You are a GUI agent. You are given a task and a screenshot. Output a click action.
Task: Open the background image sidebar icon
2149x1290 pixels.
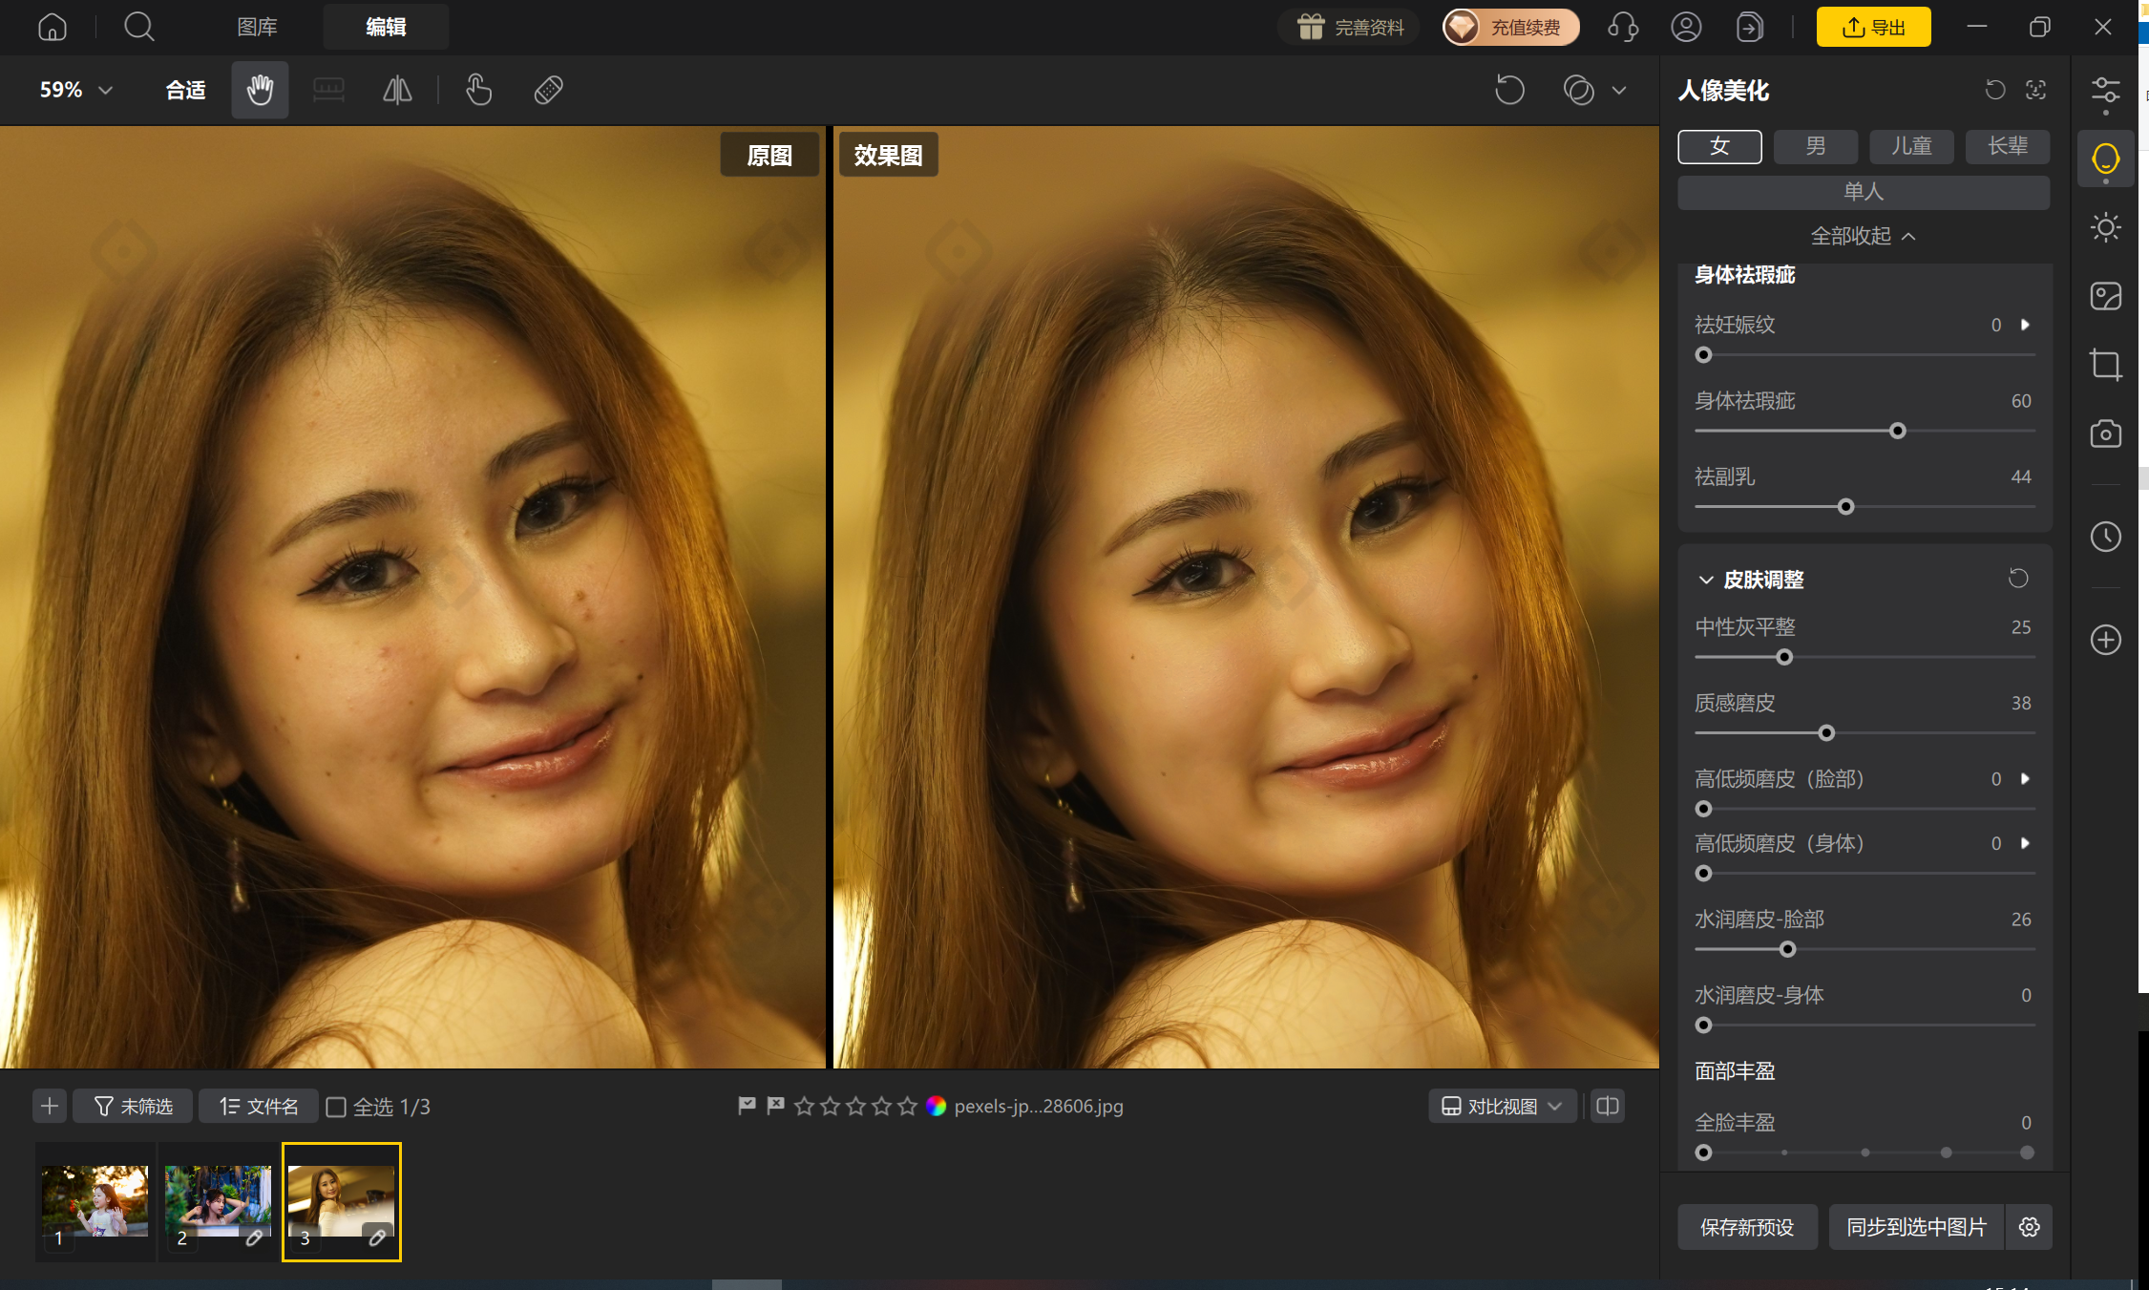(x=2105, y=296)
